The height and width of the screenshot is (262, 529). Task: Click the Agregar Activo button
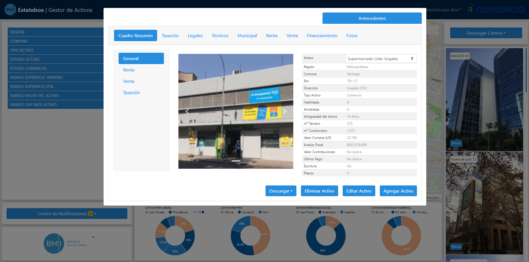click(398, 191)
